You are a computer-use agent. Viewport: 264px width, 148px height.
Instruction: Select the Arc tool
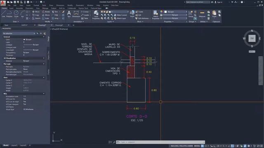22,14
